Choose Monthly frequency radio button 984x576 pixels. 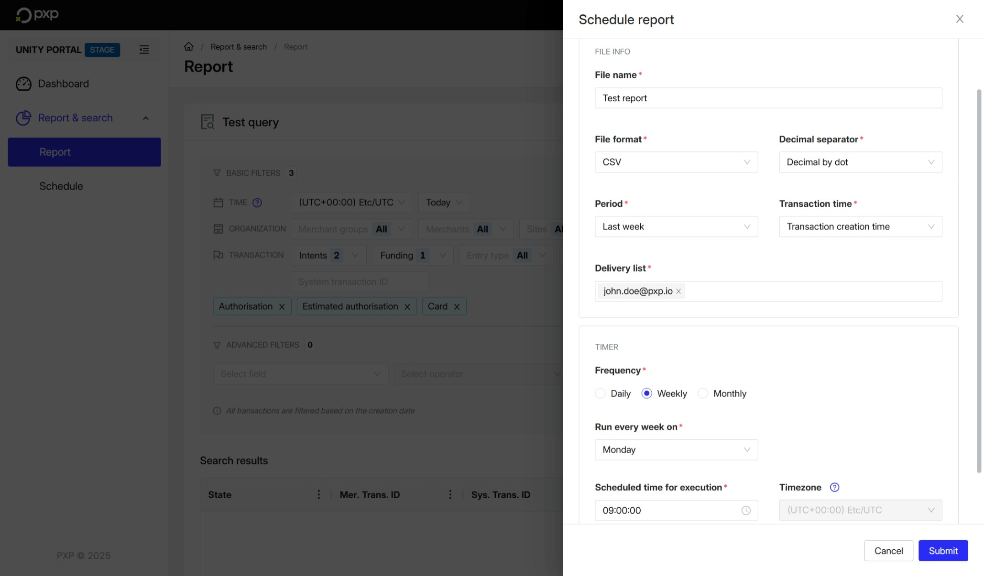tap(703, 394)
